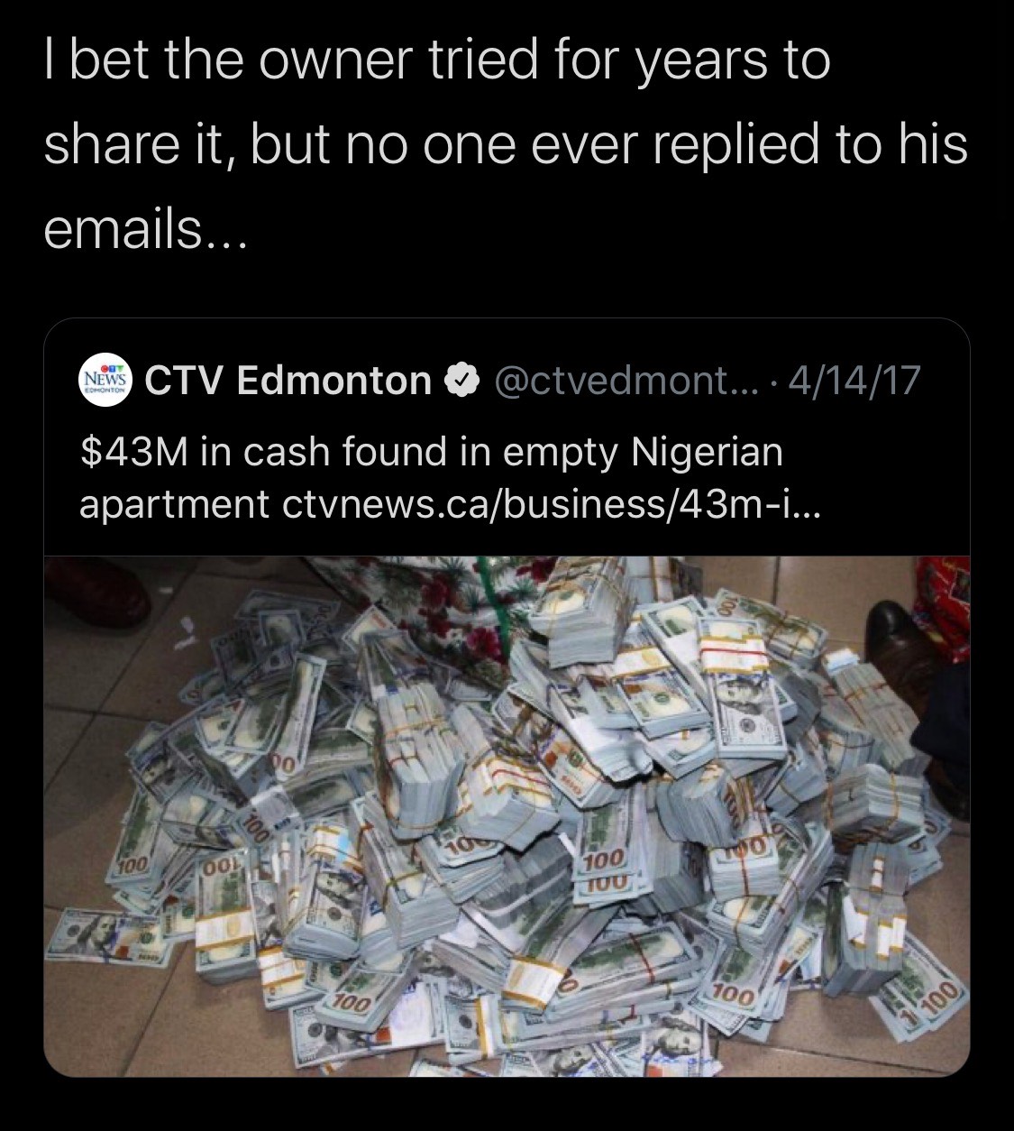Screen dimensions: 1014x1131
Task: Click the verified checkmark badge
Action: click(462, 381)
